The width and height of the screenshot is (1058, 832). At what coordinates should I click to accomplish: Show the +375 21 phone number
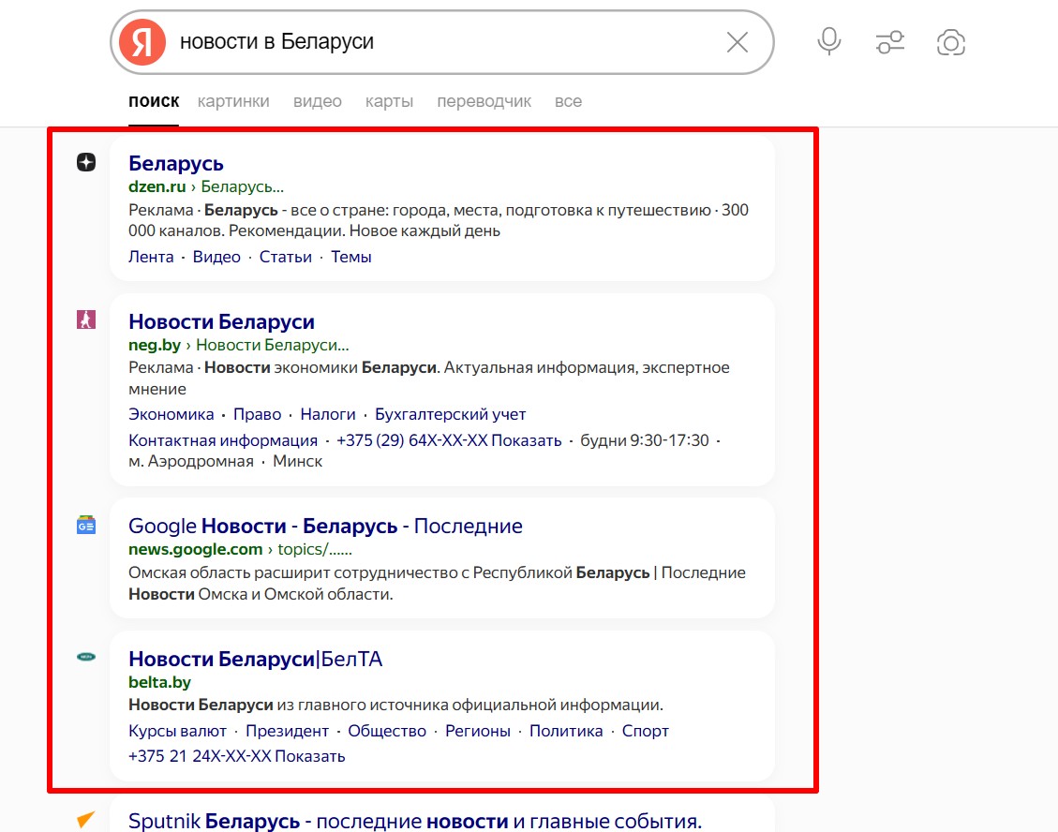point(237,756)
